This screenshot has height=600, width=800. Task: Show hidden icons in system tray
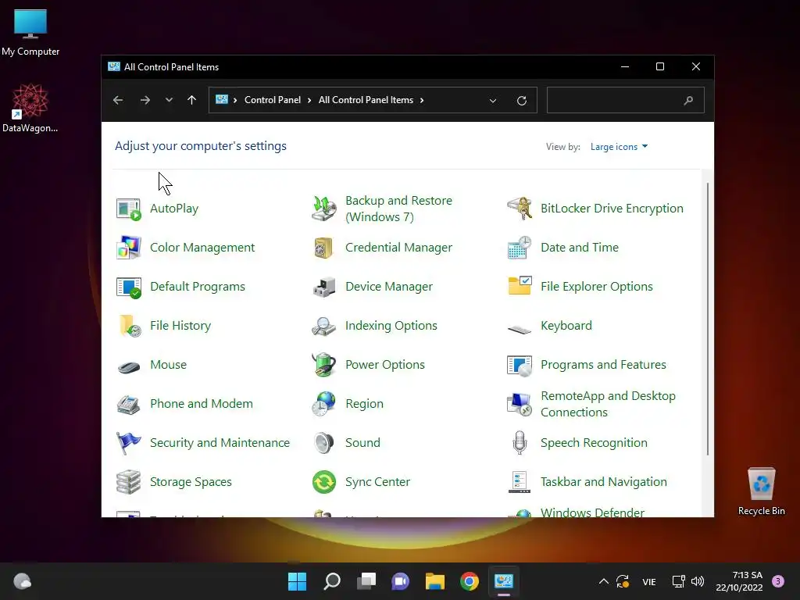(x=604, y=581)
